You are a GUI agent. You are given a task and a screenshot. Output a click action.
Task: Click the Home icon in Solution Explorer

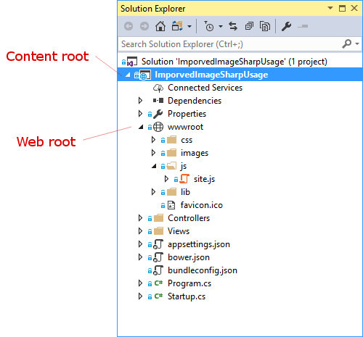[x=160, y=26]
